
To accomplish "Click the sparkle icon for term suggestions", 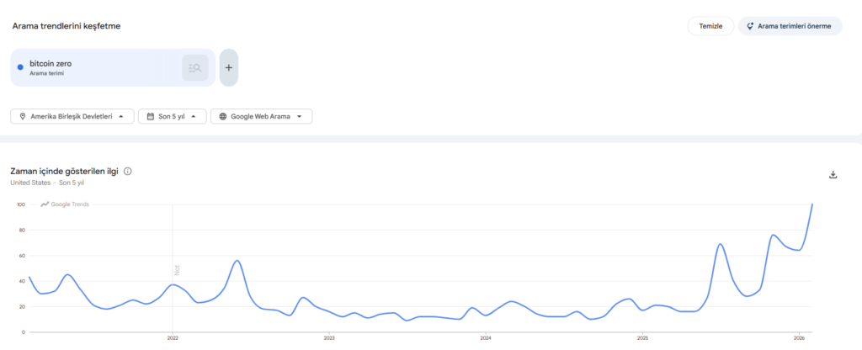I will click(x=749, y=26).
